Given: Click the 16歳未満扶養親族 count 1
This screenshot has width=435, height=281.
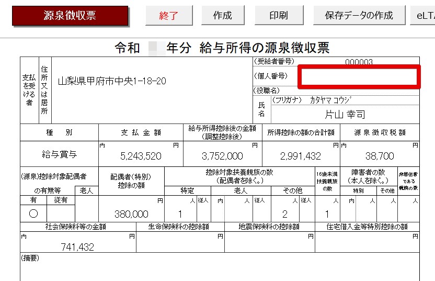Looking at the screenshot, I should click(x=327, y=214).
